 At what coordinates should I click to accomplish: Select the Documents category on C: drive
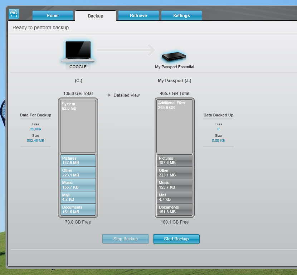click(78, 210)
